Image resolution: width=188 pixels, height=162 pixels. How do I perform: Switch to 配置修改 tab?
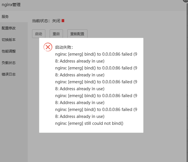[x=14, y=28]
